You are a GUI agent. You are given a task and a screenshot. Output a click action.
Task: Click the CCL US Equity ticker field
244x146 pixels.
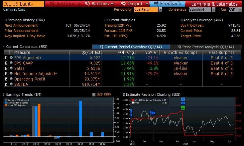pyautogui.click(x=23, y=4)
